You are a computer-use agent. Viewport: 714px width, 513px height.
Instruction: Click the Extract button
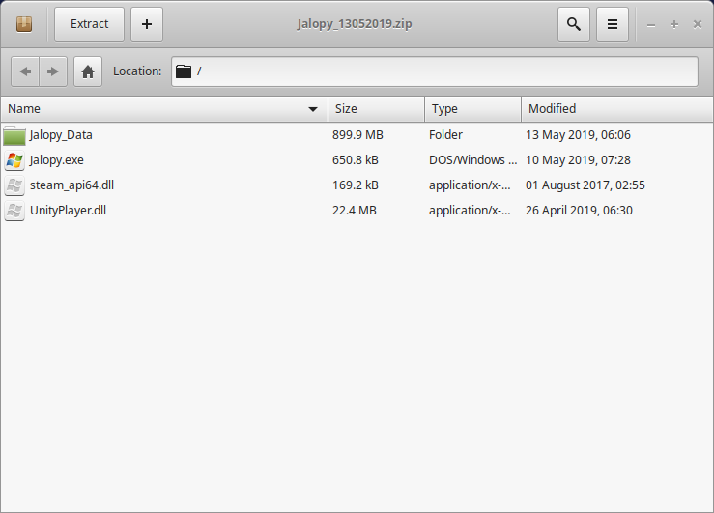[89, 24]
